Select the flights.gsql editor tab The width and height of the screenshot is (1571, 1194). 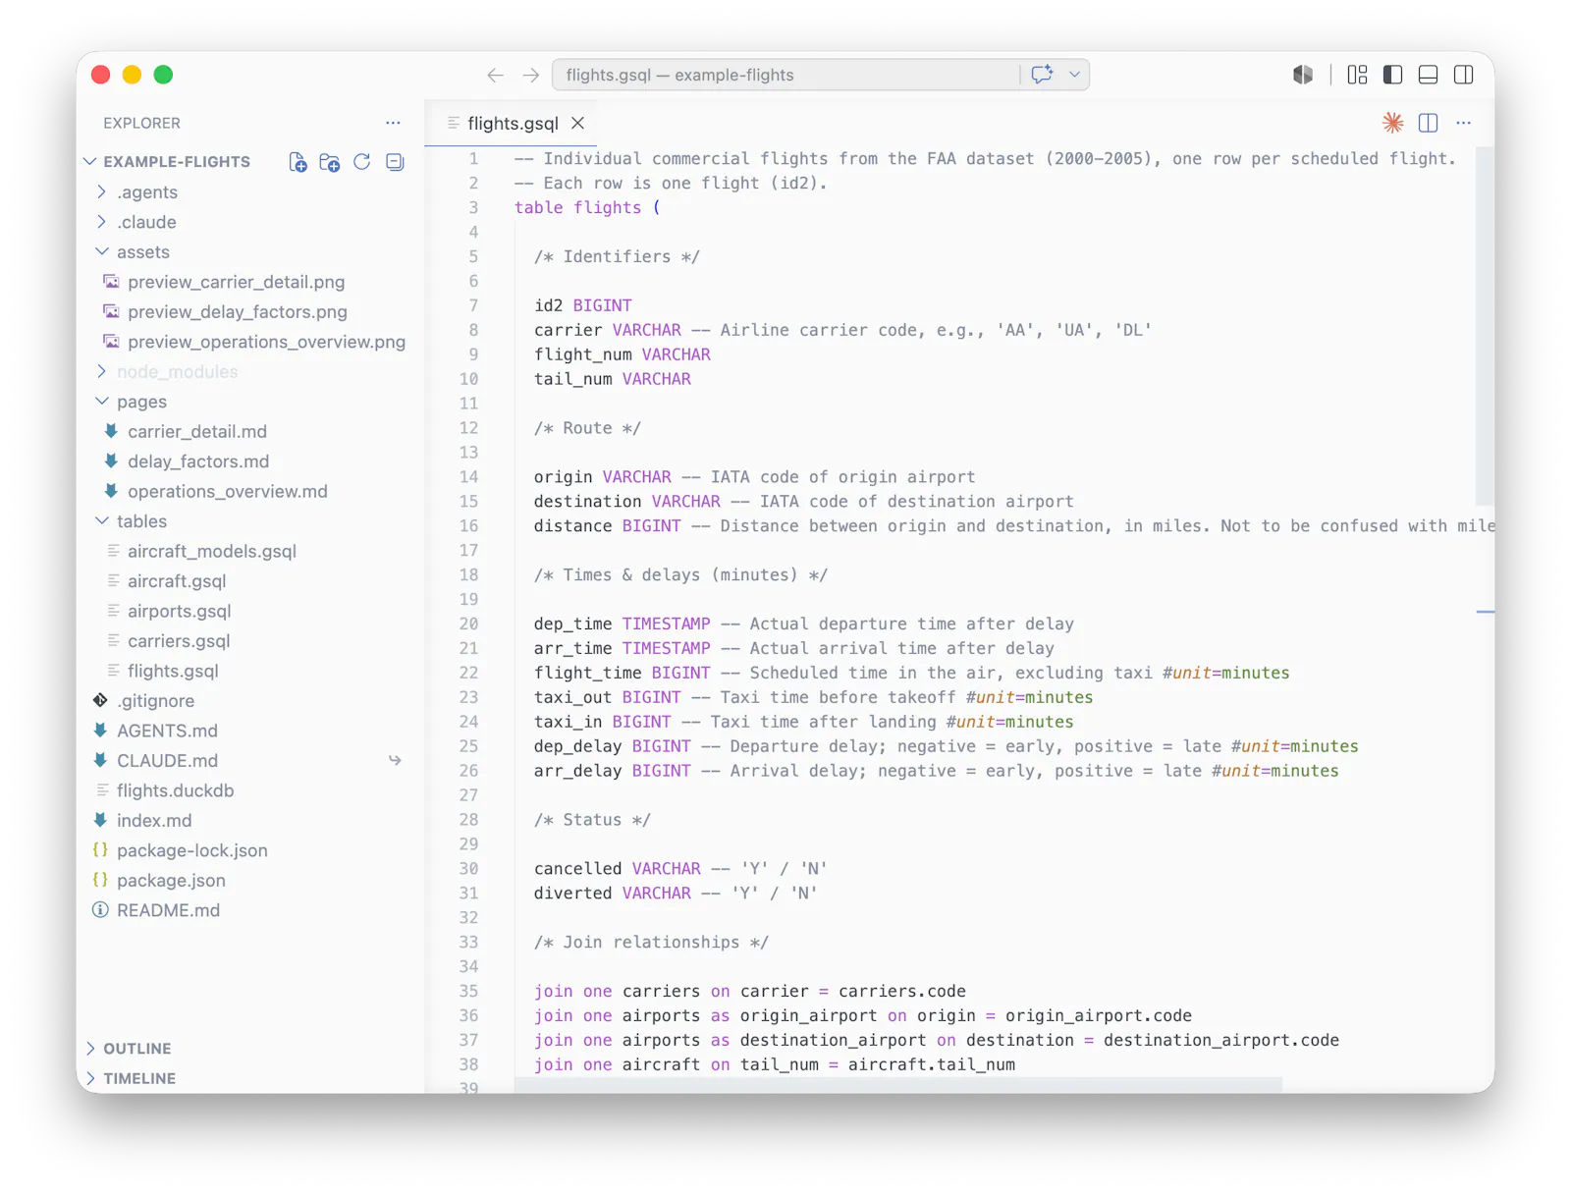coord(511,123)
